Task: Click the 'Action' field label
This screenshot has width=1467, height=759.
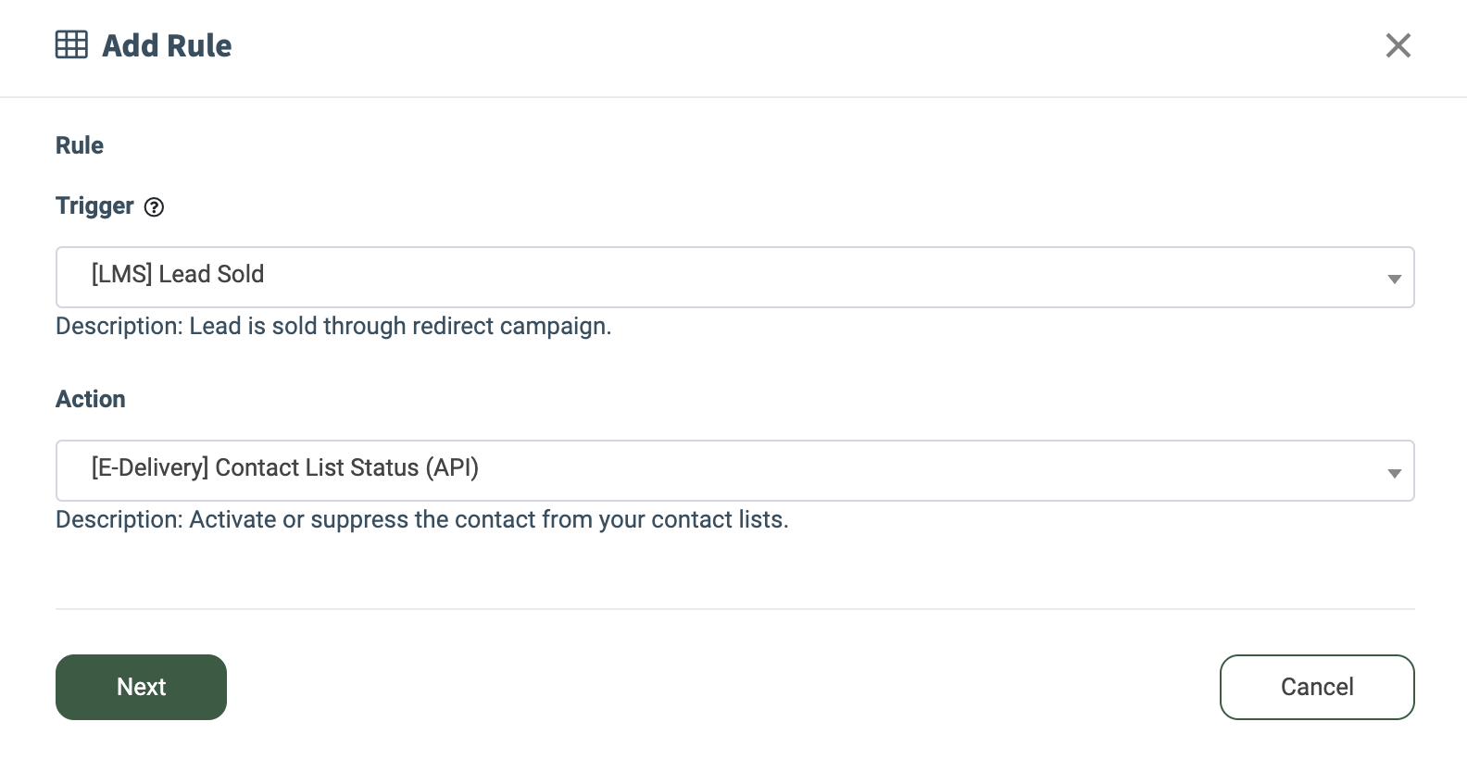Action: coord(91,399)
